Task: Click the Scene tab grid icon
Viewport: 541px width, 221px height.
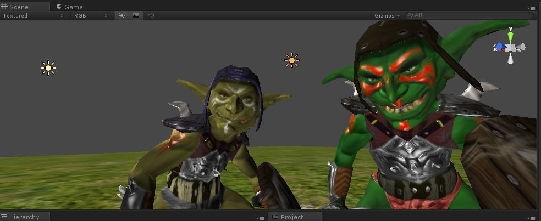Action: point(4,7)
